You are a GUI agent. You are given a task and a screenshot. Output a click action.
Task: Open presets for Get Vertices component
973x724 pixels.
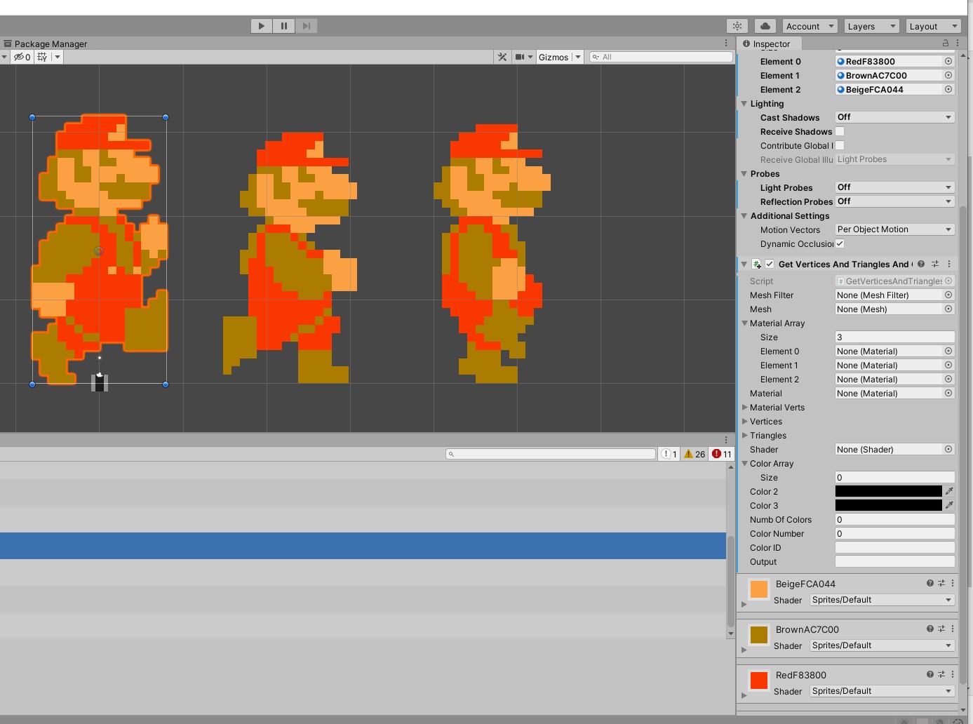[935, 264]
